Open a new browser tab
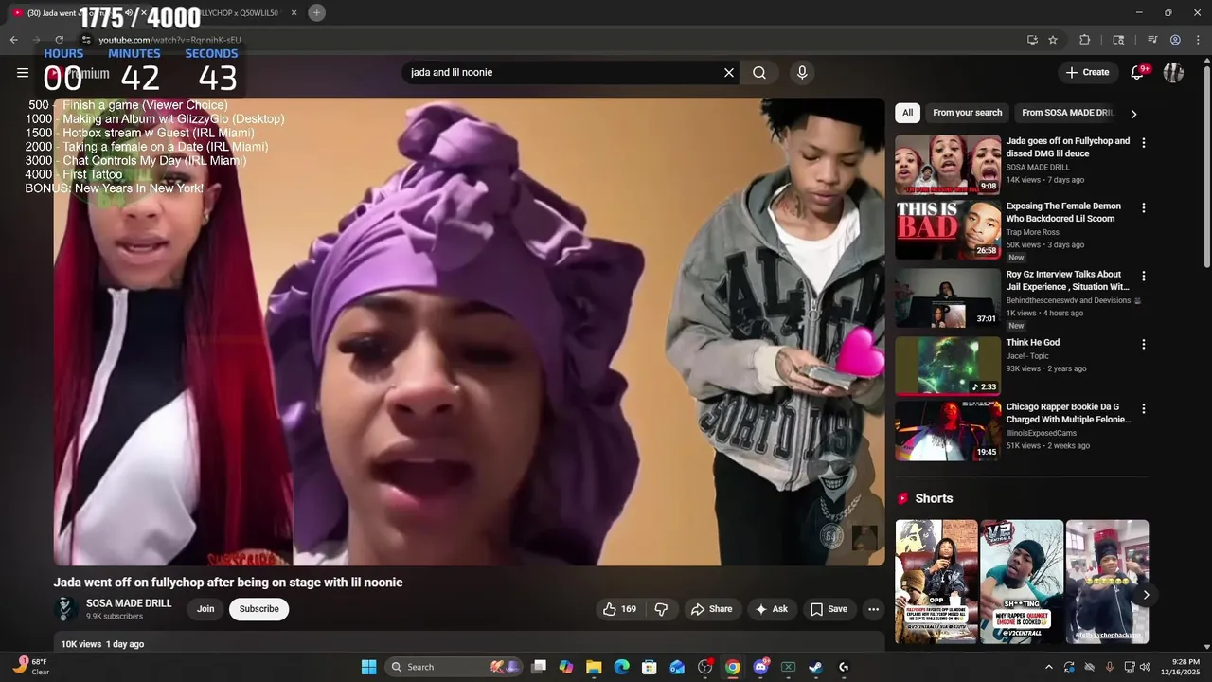 (316, 12)
